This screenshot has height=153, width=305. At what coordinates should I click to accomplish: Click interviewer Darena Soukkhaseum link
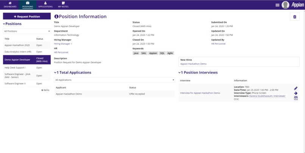[x=261, y=96]
